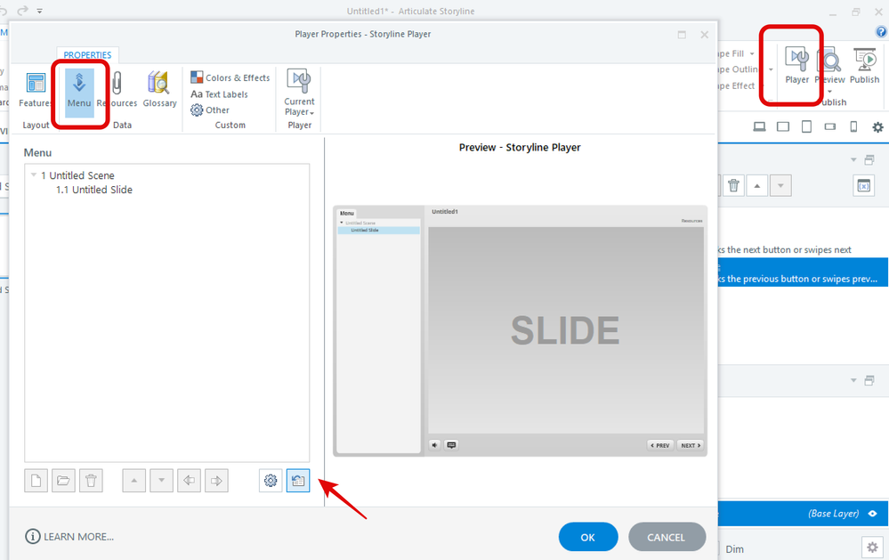Move the menu item up
This screenshot has height=560, width=889.
pyautogui.click(x=133, y=481)
